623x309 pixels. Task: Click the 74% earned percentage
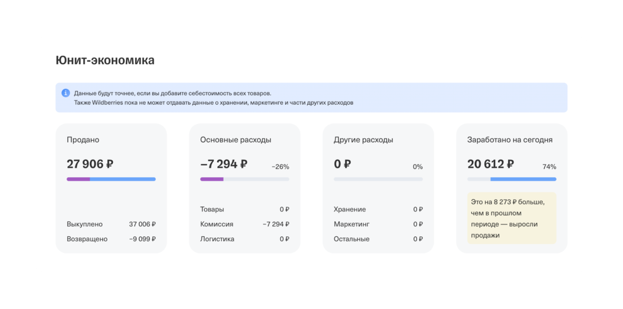[549, 167]
